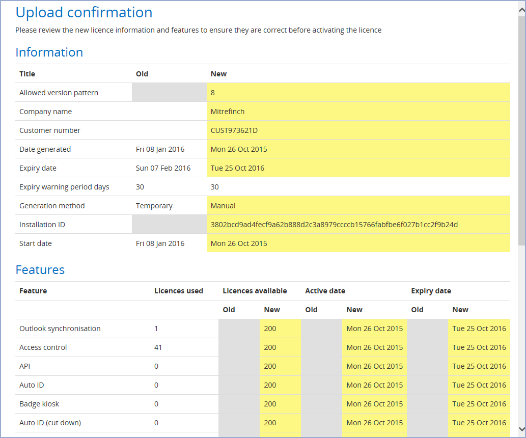
Task: Click the old Generation method value Temporary
Action: pyautogui.click(x=154, y=206)
